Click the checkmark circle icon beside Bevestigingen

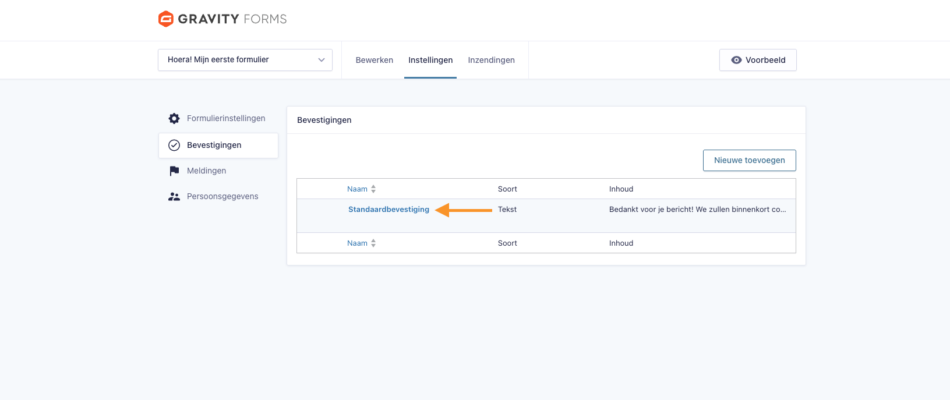tap(174, 146)
